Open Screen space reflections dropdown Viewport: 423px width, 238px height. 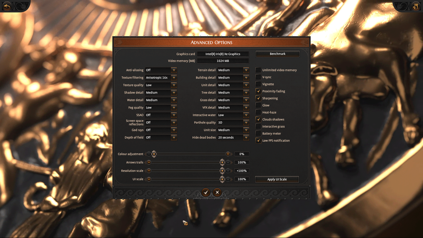(x=161, y=122)
